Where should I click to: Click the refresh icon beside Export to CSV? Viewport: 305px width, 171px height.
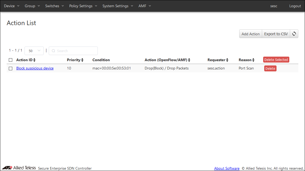[294, 34]
